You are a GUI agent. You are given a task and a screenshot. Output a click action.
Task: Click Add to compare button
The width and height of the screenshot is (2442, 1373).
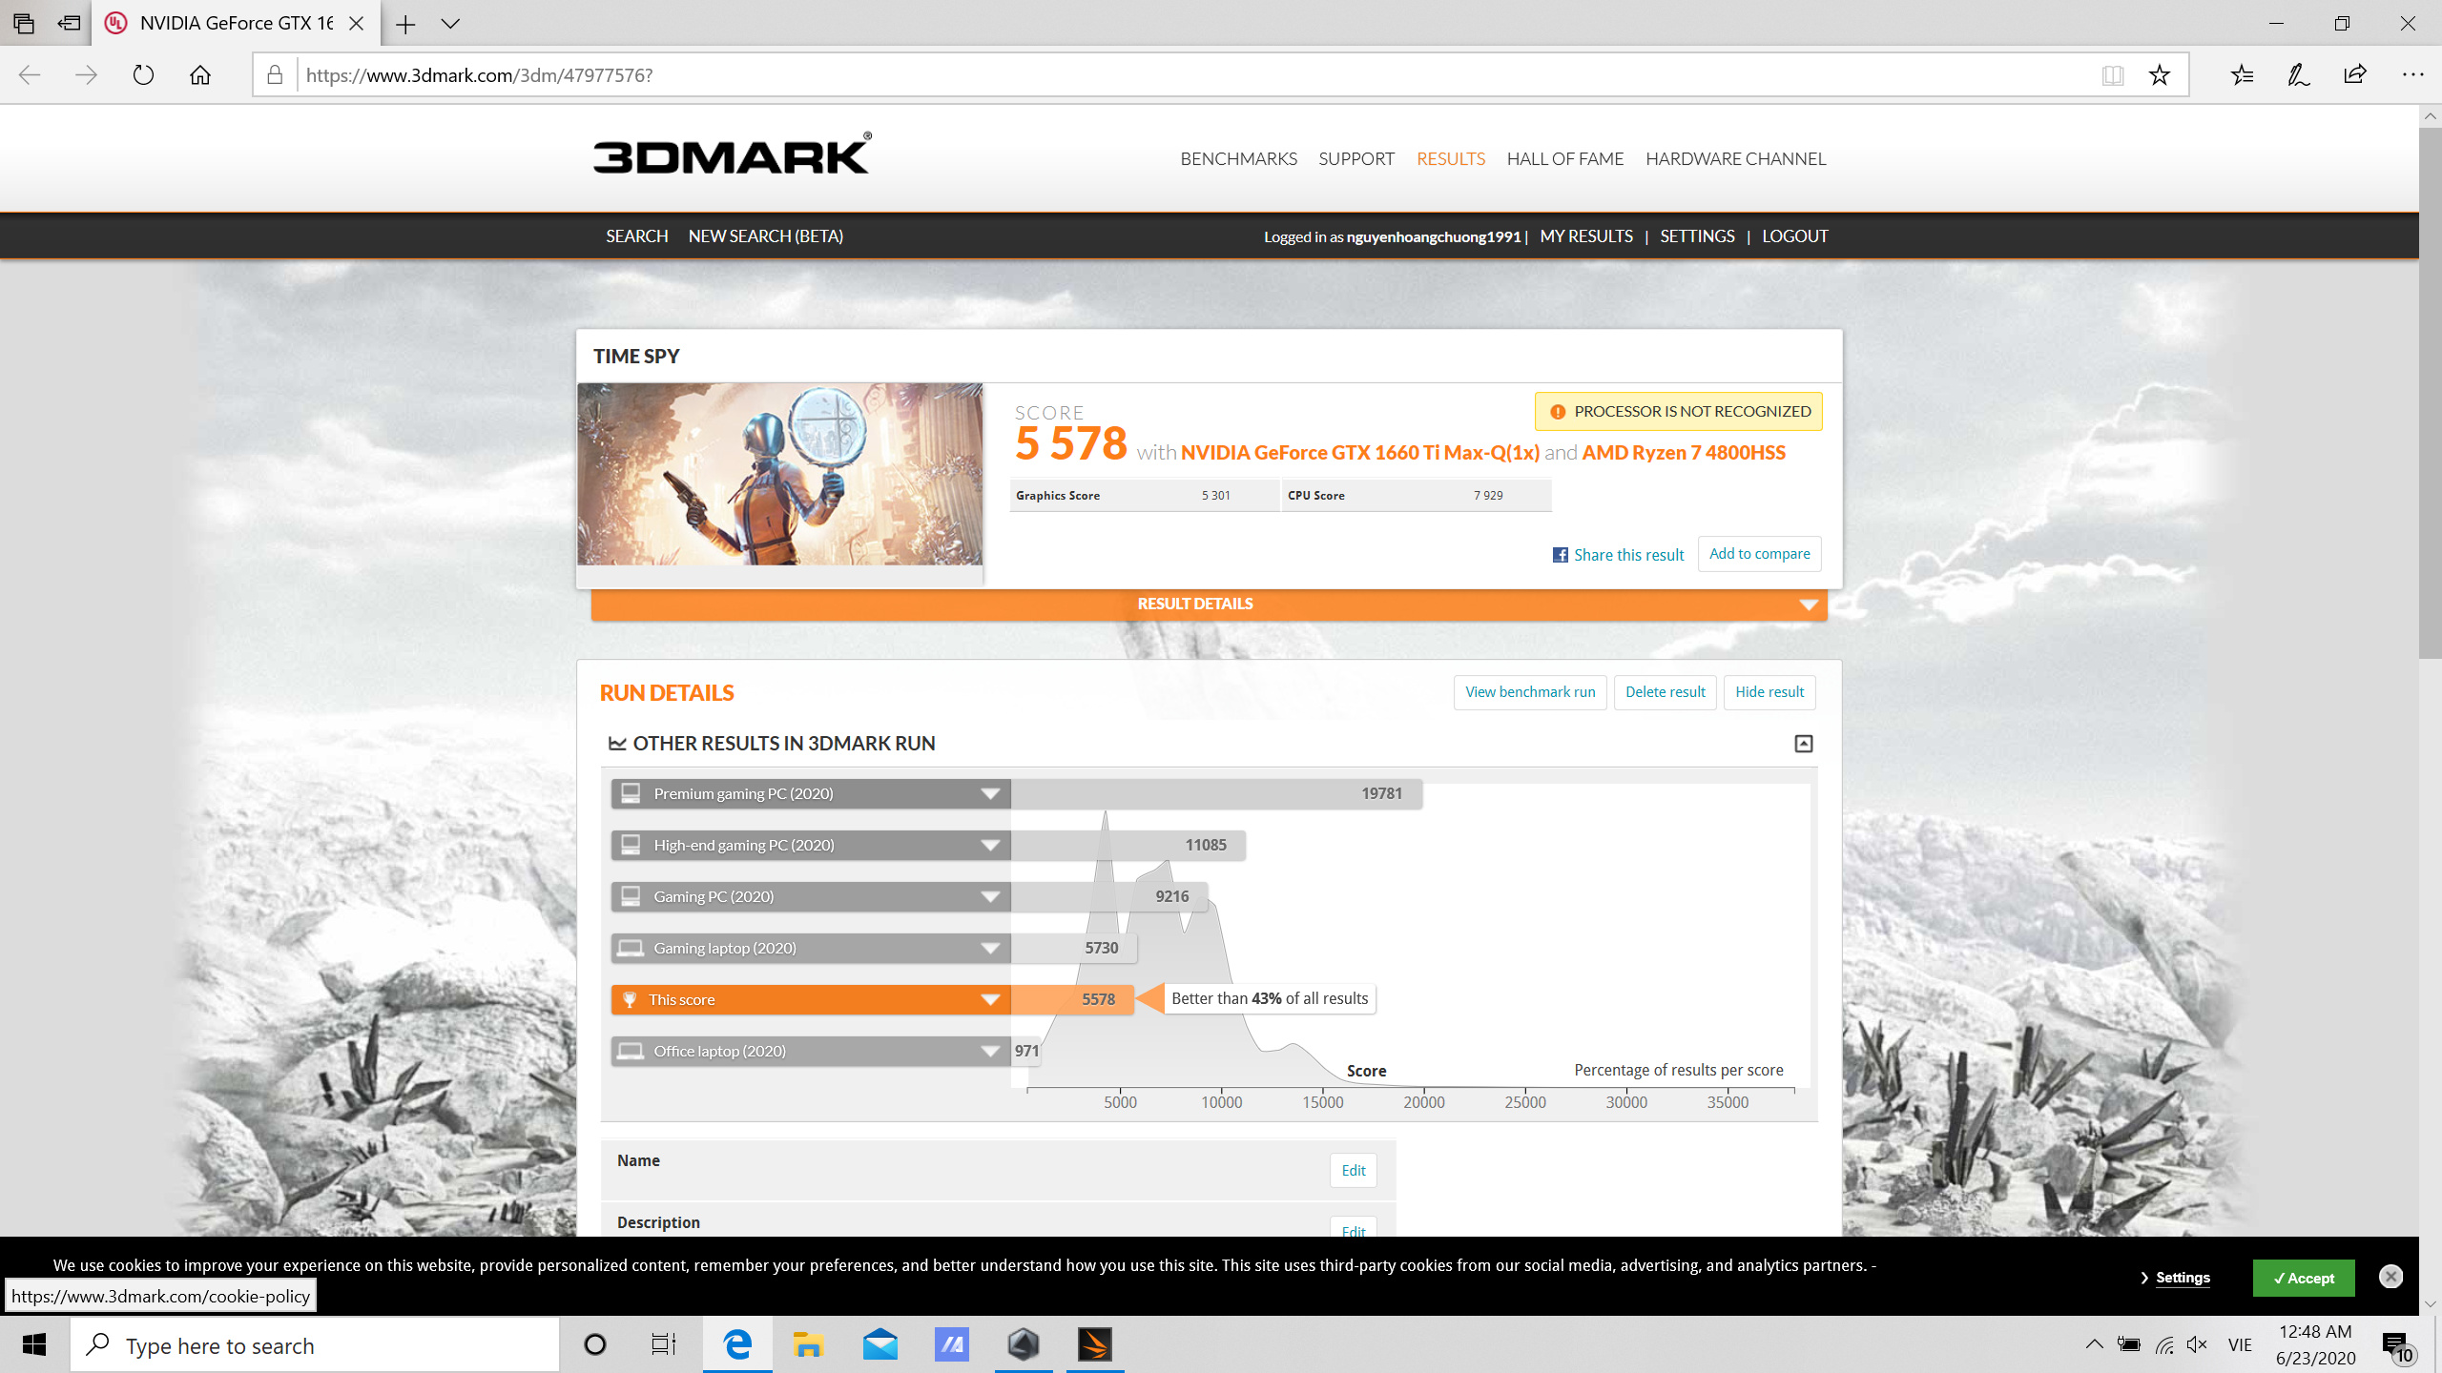[x=1759, y=554]
